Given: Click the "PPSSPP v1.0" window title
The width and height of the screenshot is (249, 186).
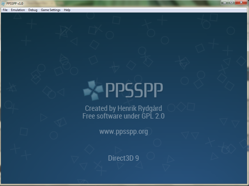Looking at the screenshot, I should [15, 4].
